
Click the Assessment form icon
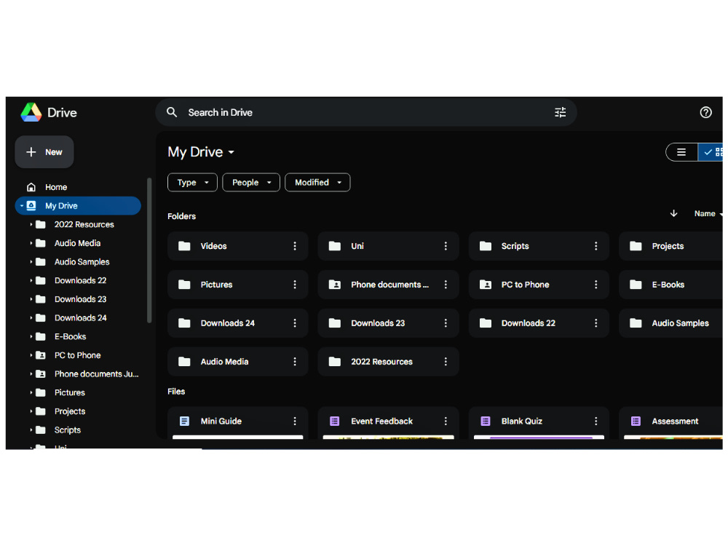point(636,421)
